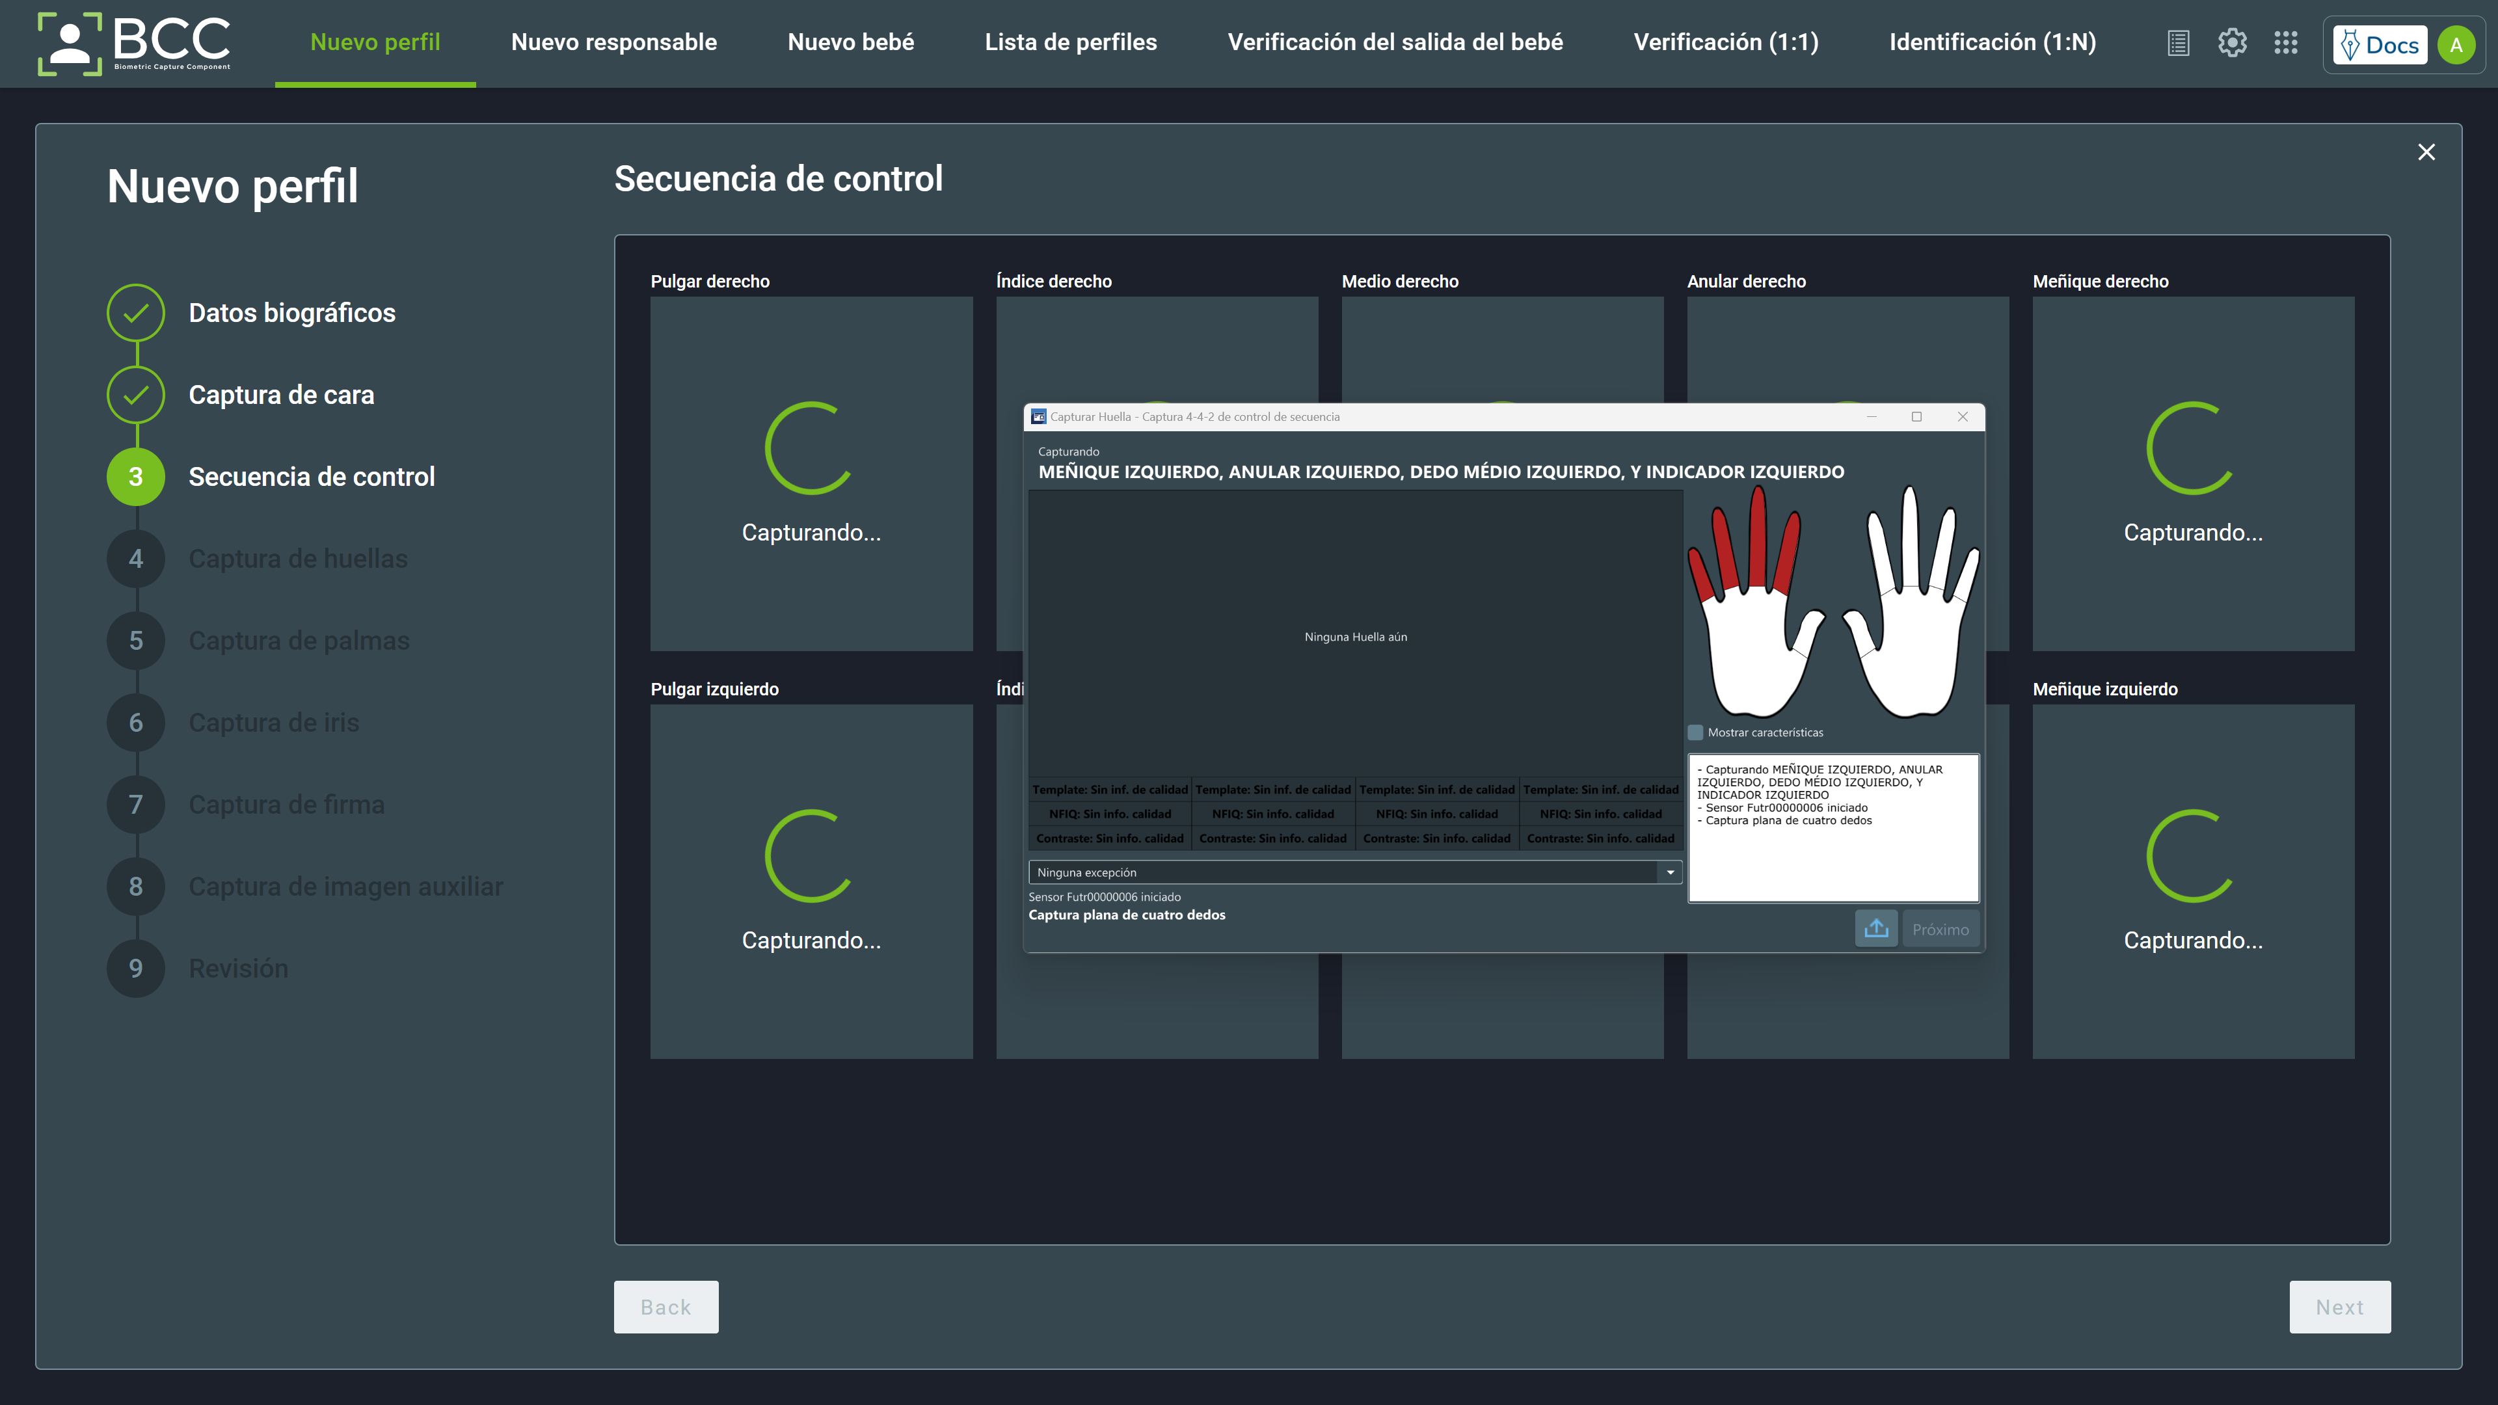Click the Próximo button

[x=1941, y=929]
